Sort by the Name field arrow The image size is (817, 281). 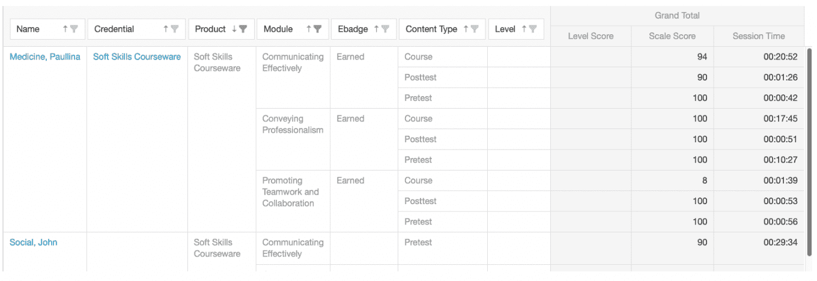point(65,29)
